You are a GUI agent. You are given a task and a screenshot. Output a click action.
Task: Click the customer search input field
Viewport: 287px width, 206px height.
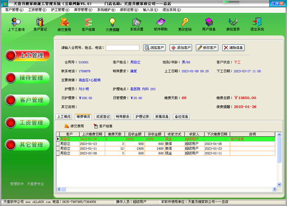coord(122,48)
